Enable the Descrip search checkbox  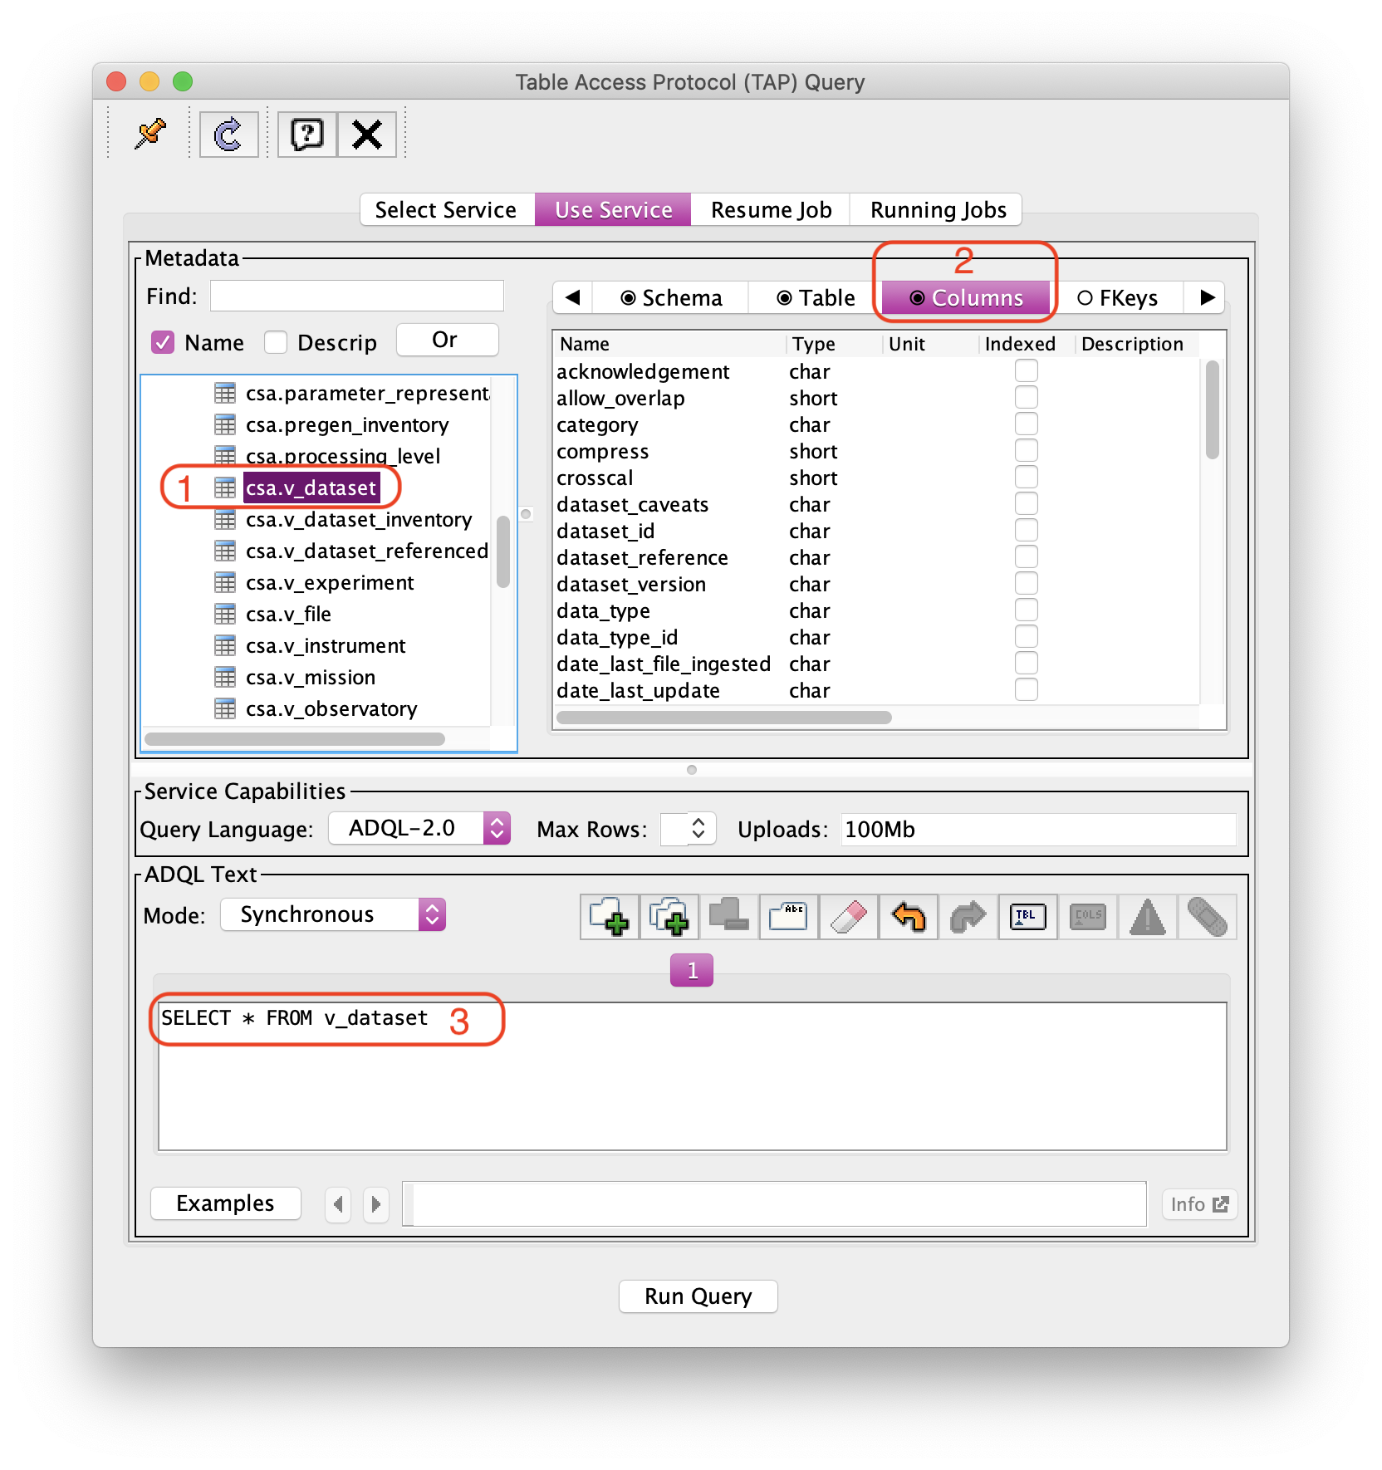click(276, 342)
